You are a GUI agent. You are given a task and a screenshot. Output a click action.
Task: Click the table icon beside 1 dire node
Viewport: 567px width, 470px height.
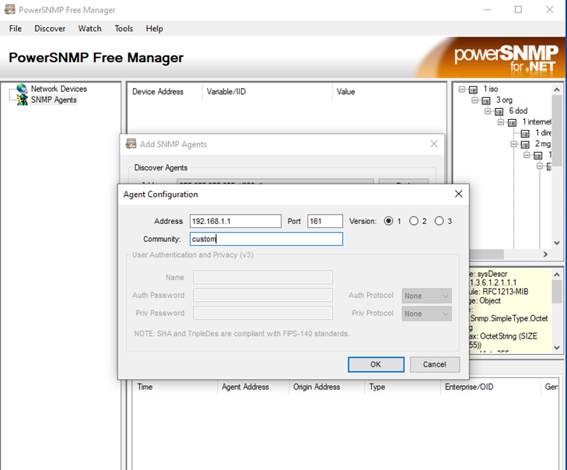click(525, 134)
